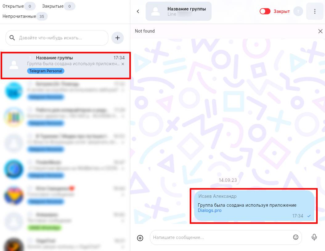The image size is (325, 251).
Task: Click the group header card Название группы
Action: (178, 11)
